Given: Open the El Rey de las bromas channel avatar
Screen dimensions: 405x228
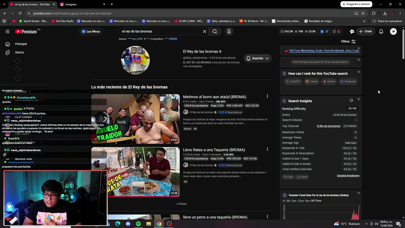Looking at the screenshot, I should coord(135,60).
